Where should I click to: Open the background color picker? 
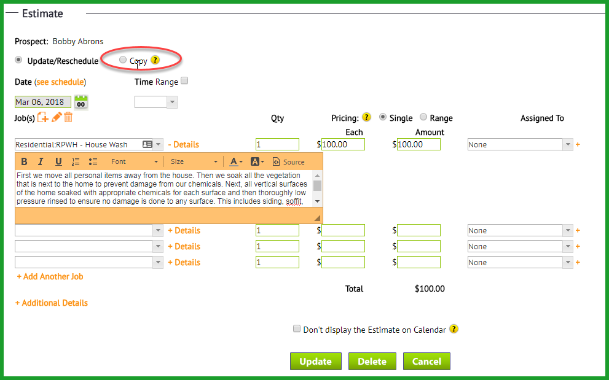257,162
